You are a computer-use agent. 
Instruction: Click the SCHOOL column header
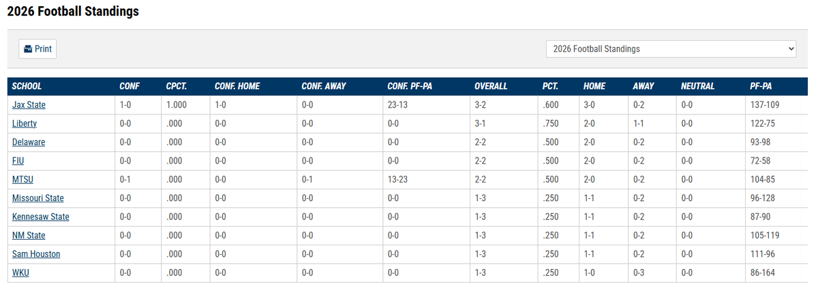pyautogui.click(x=27, y=87)
